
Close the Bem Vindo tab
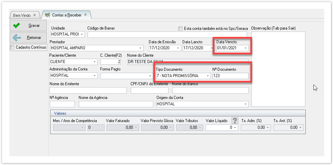[34, 15]
